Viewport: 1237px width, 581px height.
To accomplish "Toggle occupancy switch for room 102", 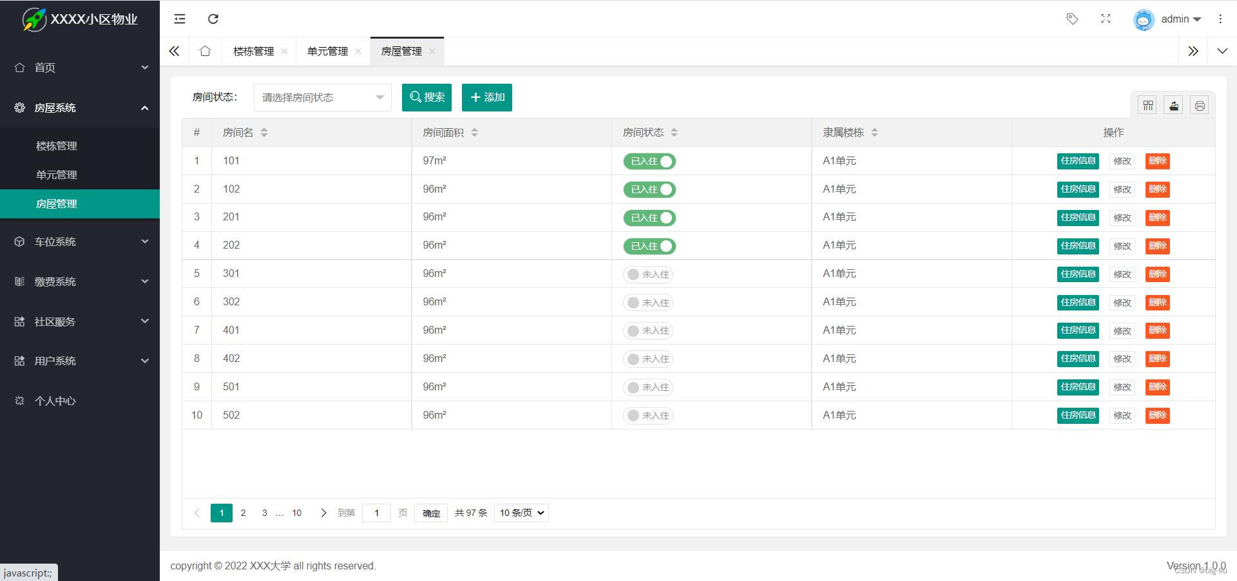I will coord(649,189).
